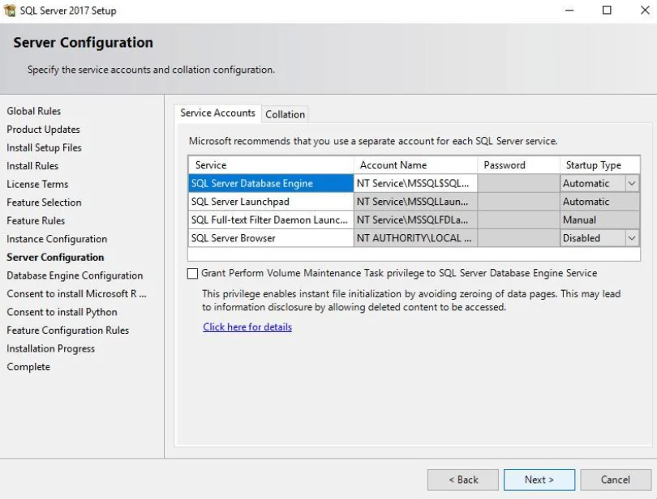Image resolution: width=657 pixels, height=499 pixels.
Task: Expand Startup Type dropdown for SQL Server Browser
Action: tap(632, 238)
